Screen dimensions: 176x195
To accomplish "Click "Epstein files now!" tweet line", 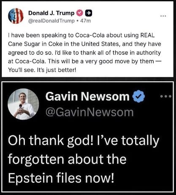I will coord(61,178).
